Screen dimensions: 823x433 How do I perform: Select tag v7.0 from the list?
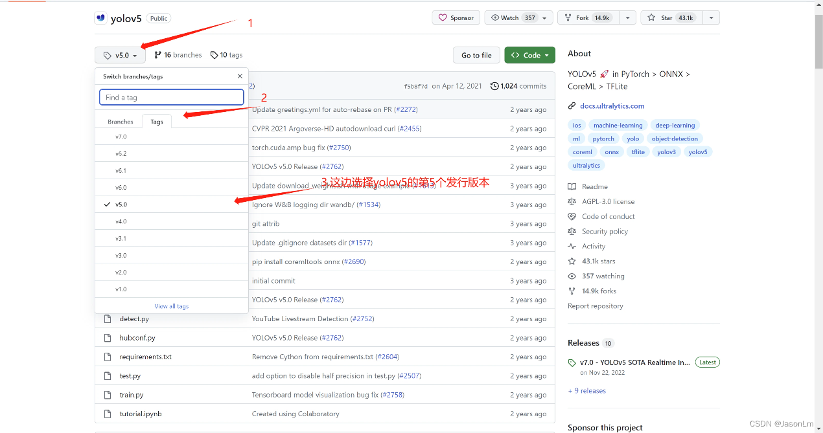click(x=172, y=137)
